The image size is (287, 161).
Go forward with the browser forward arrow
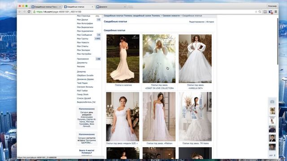point(24,12)
